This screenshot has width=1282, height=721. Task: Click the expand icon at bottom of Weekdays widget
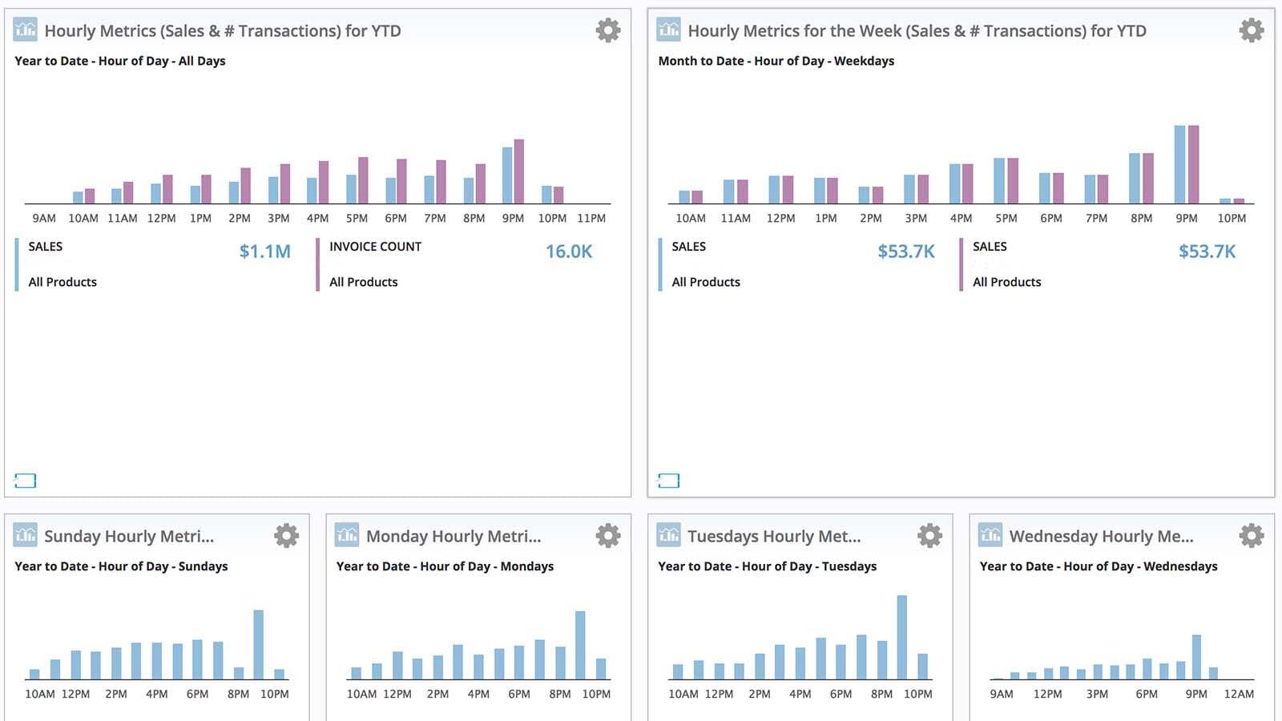(669, 481)
